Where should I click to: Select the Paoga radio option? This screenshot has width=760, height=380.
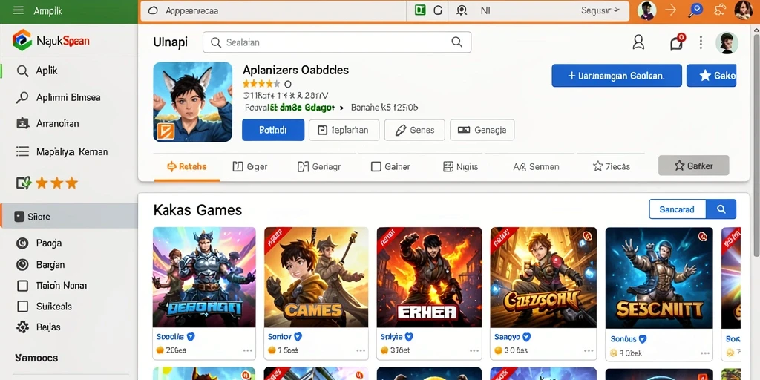pos(22,243)
